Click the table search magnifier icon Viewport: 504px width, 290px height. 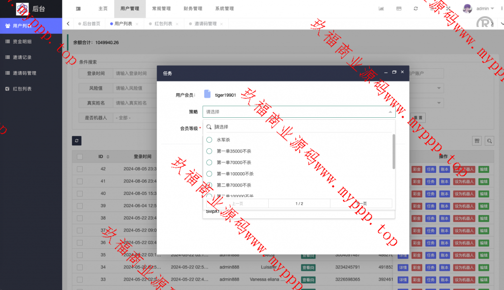pyautogui.click(x=489, y=141)
